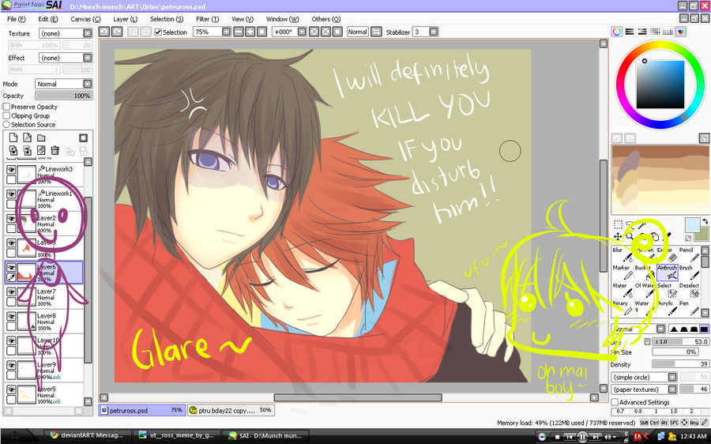Open the Stabilizer value dropdown

pyautogui.click(x=425, y=32)
